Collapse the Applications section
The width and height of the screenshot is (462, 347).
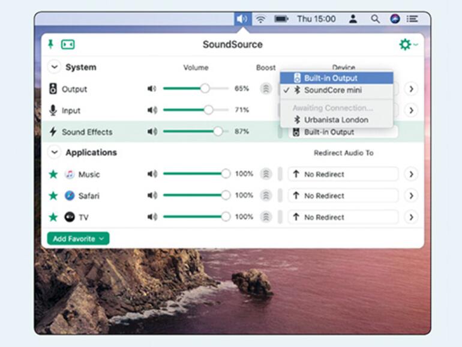coord(54,152)
